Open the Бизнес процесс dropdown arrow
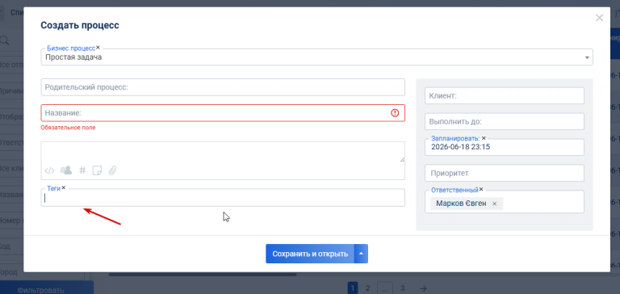The width and height of the screenshot is (620, 294). pos(587,58)
